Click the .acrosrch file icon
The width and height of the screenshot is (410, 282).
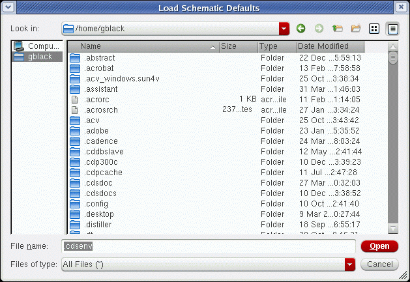75,110
